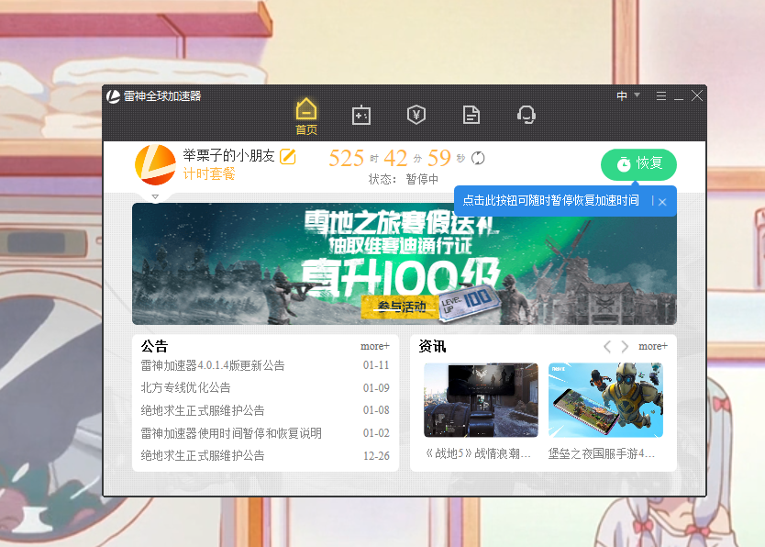Open the recharge yen shield icon
765x547 pixels.
pos(416,115)
